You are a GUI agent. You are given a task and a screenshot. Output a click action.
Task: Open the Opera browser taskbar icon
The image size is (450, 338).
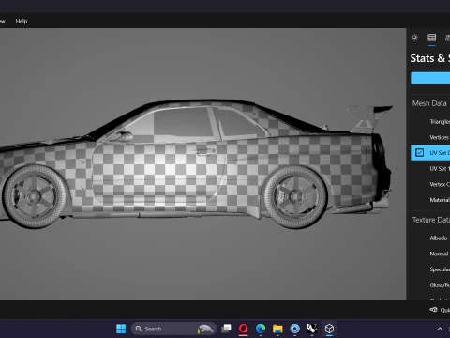tap(244, 329)
